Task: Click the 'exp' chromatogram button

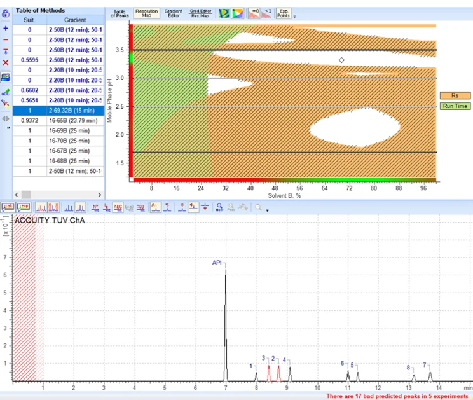Action: coord(24,207)
